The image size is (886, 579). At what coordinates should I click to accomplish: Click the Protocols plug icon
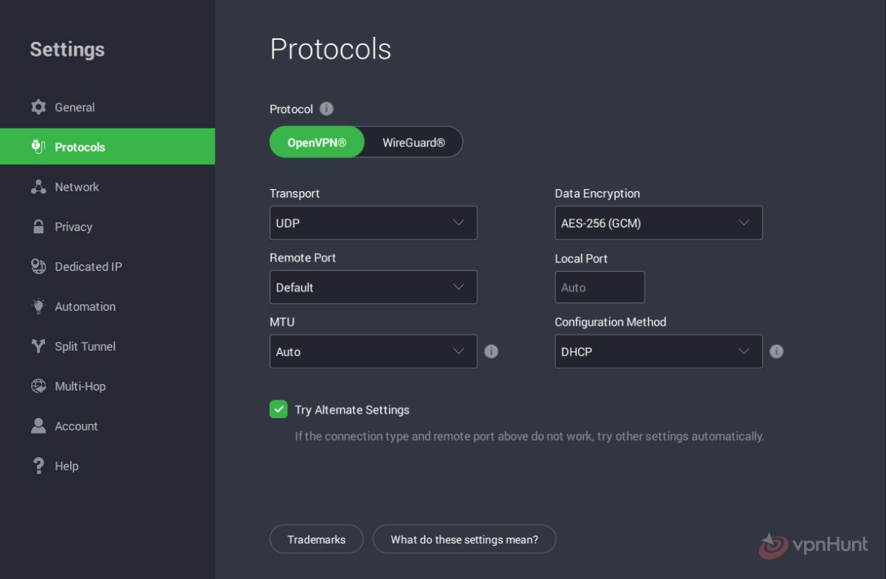pos(38,147)
